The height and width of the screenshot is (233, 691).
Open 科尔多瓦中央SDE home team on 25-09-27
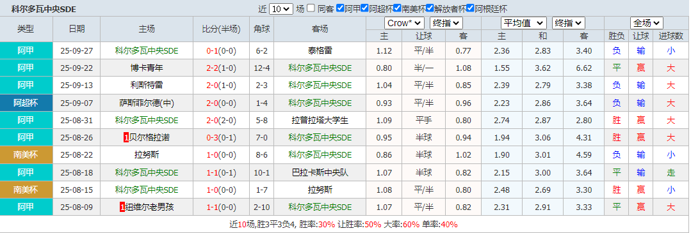(x=147, y=51)
